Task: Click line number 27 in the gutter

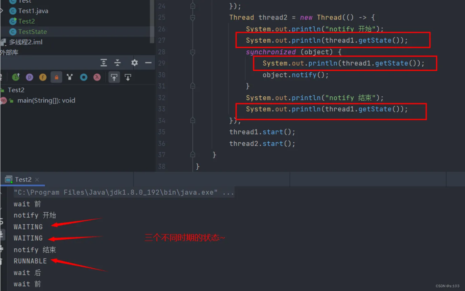Action: 162,41
